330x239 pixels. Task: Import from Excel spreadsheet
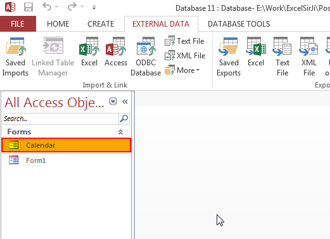tap(89, 52)
